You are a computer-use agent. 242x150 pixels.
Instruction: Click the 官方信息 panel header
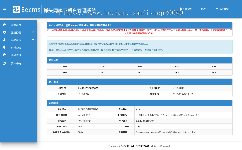(140, 82)
